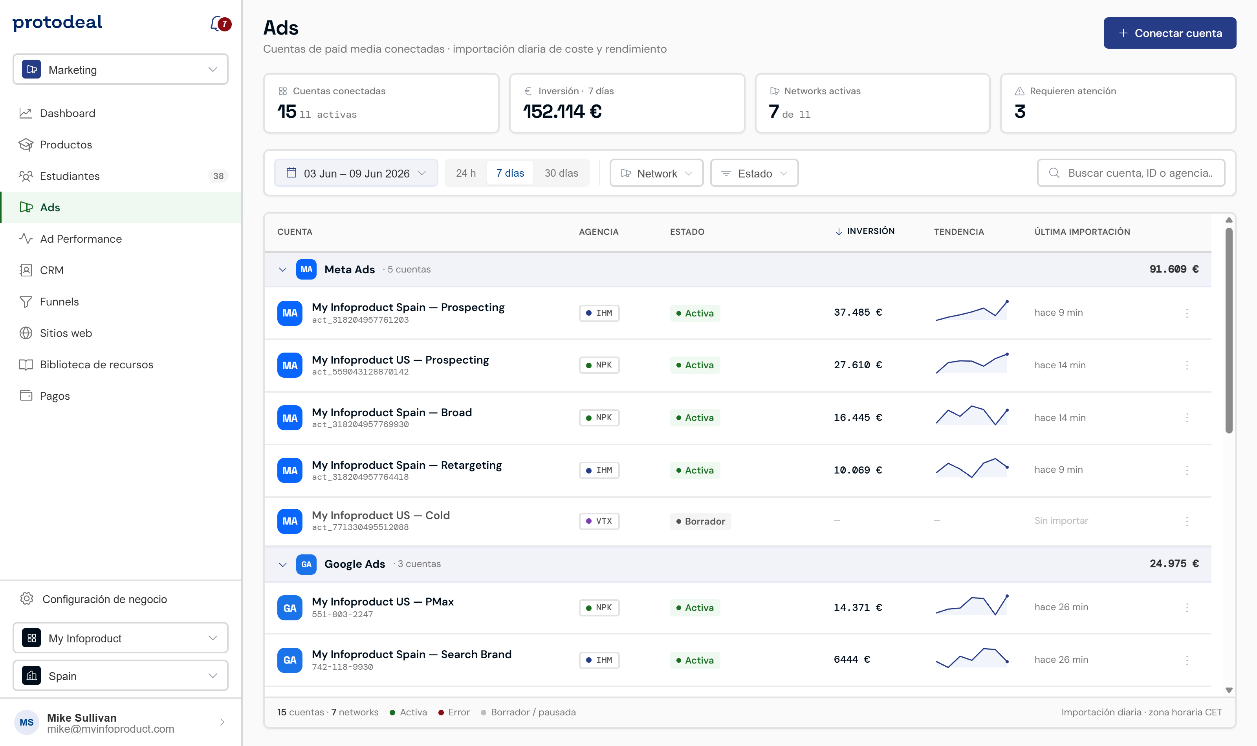Open the My Infoproduct Spain — Broad account

point(392,412)
